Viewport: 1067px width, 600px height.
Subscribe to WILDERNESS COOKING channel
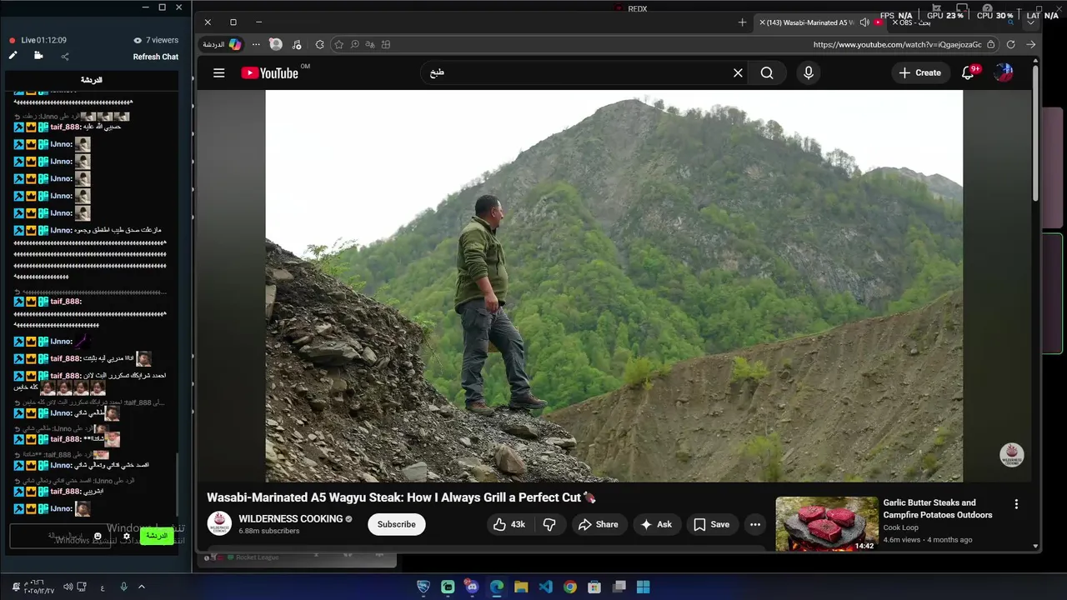(397, 524)
